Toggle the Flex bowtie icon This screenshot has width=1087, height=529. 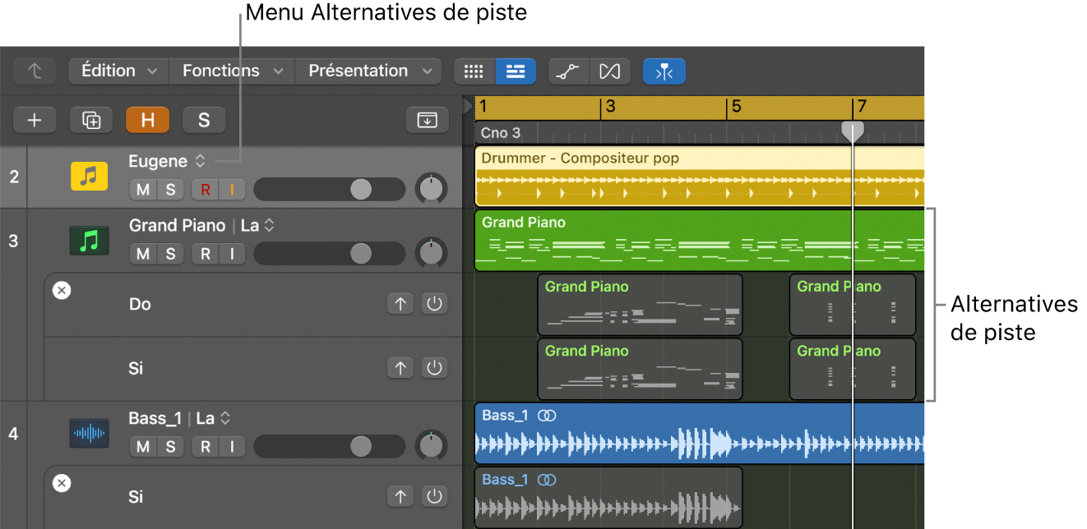[x=609, y=71]
